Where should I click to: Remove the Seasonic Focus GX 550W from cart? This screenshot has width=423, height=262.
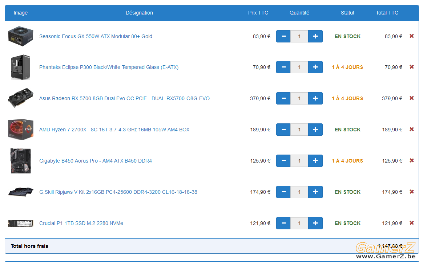pos(412,36)
